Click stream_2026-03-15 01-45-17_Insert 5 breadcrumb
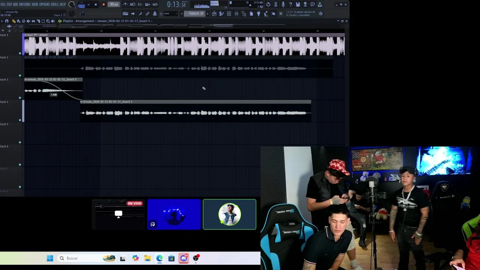This screenshot has width=480, height=270. [x=124, y=21]
